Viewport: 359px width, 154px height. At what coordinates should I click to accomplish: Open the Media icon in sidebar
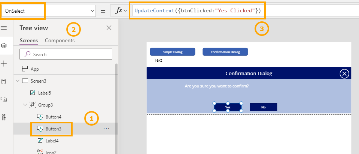(4, 99)
